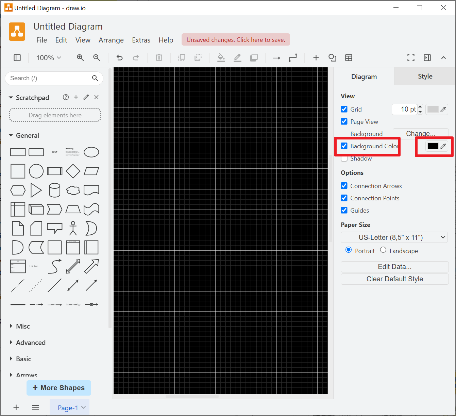Open the fill color bucket tool
Screen dimensions: 456x416
tap(221, 58)
